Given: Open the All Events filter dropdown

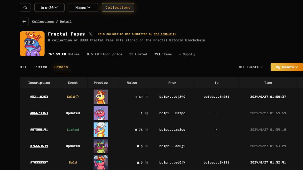Looking at the screenshot, I should coord(250,67).
